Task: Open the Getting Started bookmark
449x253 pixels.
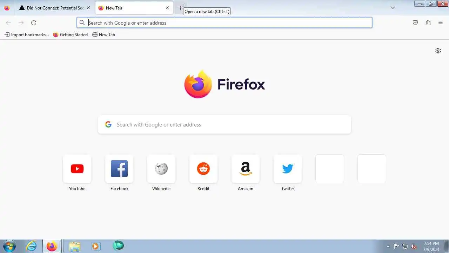Action: (x=70, y=34)
